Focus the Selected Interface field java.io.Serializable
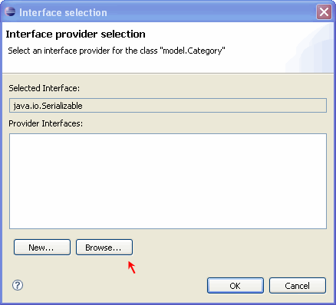Image resolution: width=336 pixels, height=305 pixels. point(168,106)
